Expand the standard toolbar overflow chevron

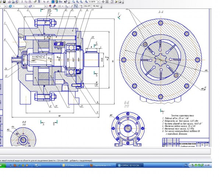click(69, 3)
